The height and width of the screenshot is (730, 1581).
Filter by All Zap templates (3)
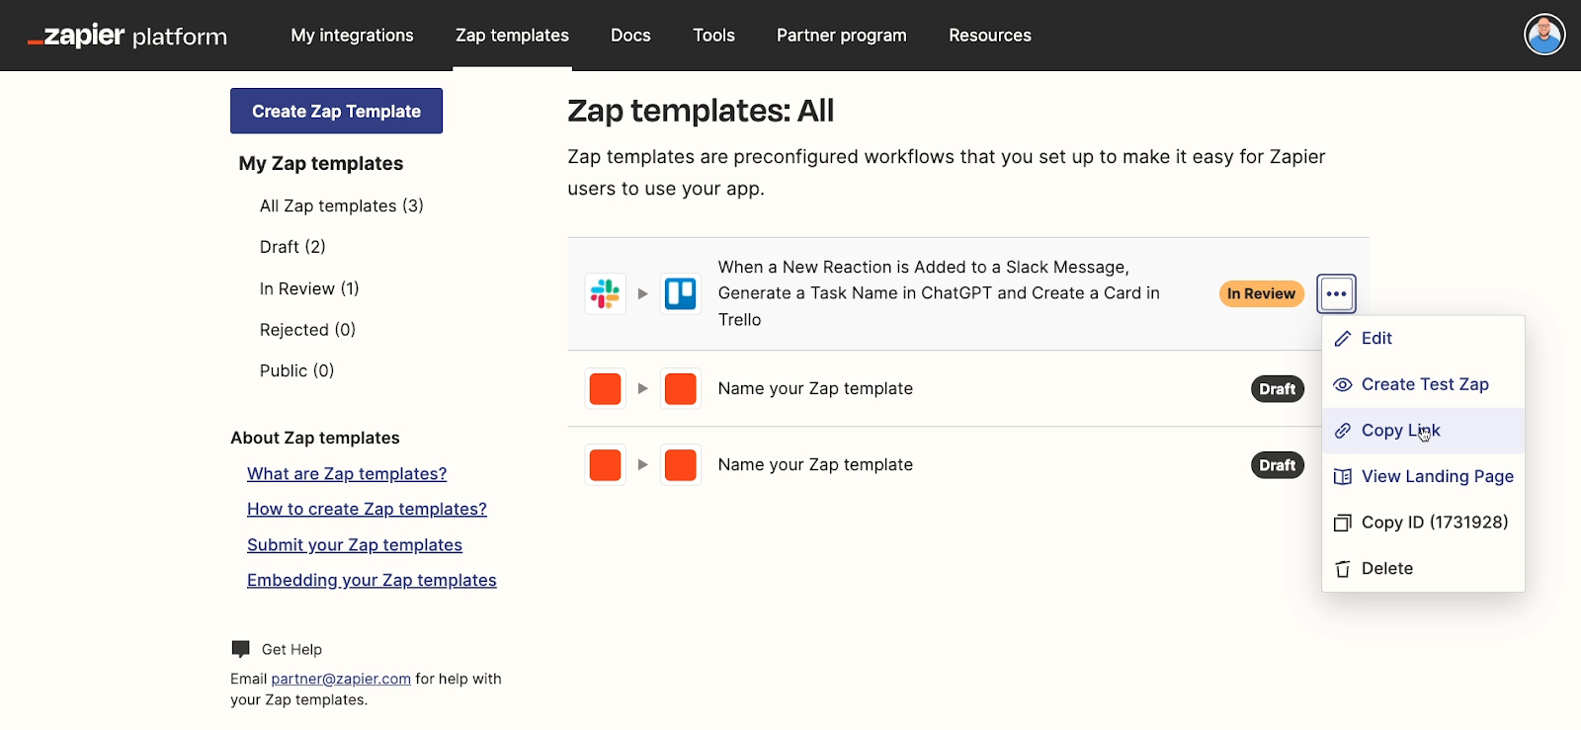[x=342, y=205]
